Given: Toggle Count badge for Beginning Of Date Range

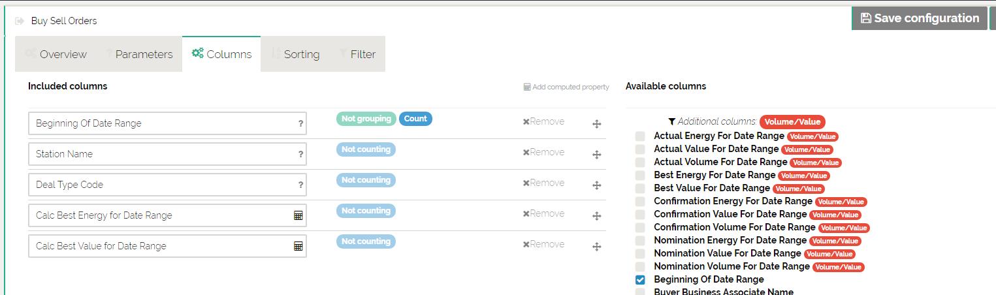Looking at the screenshot, I should pos(415,119).
